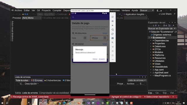Image resolution: width=187 pixels, height=105 pixels.
Task: Open the Ayuda menu
Action: click(x=135, y=10)
